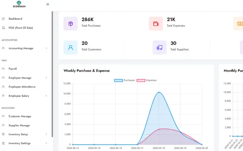243x151 pixels.
Task: Click the Supplier Manage user icon
Action: (3, 125)
